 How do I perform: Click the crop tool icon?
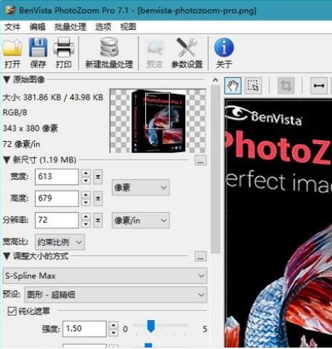(x=286, y=86)
